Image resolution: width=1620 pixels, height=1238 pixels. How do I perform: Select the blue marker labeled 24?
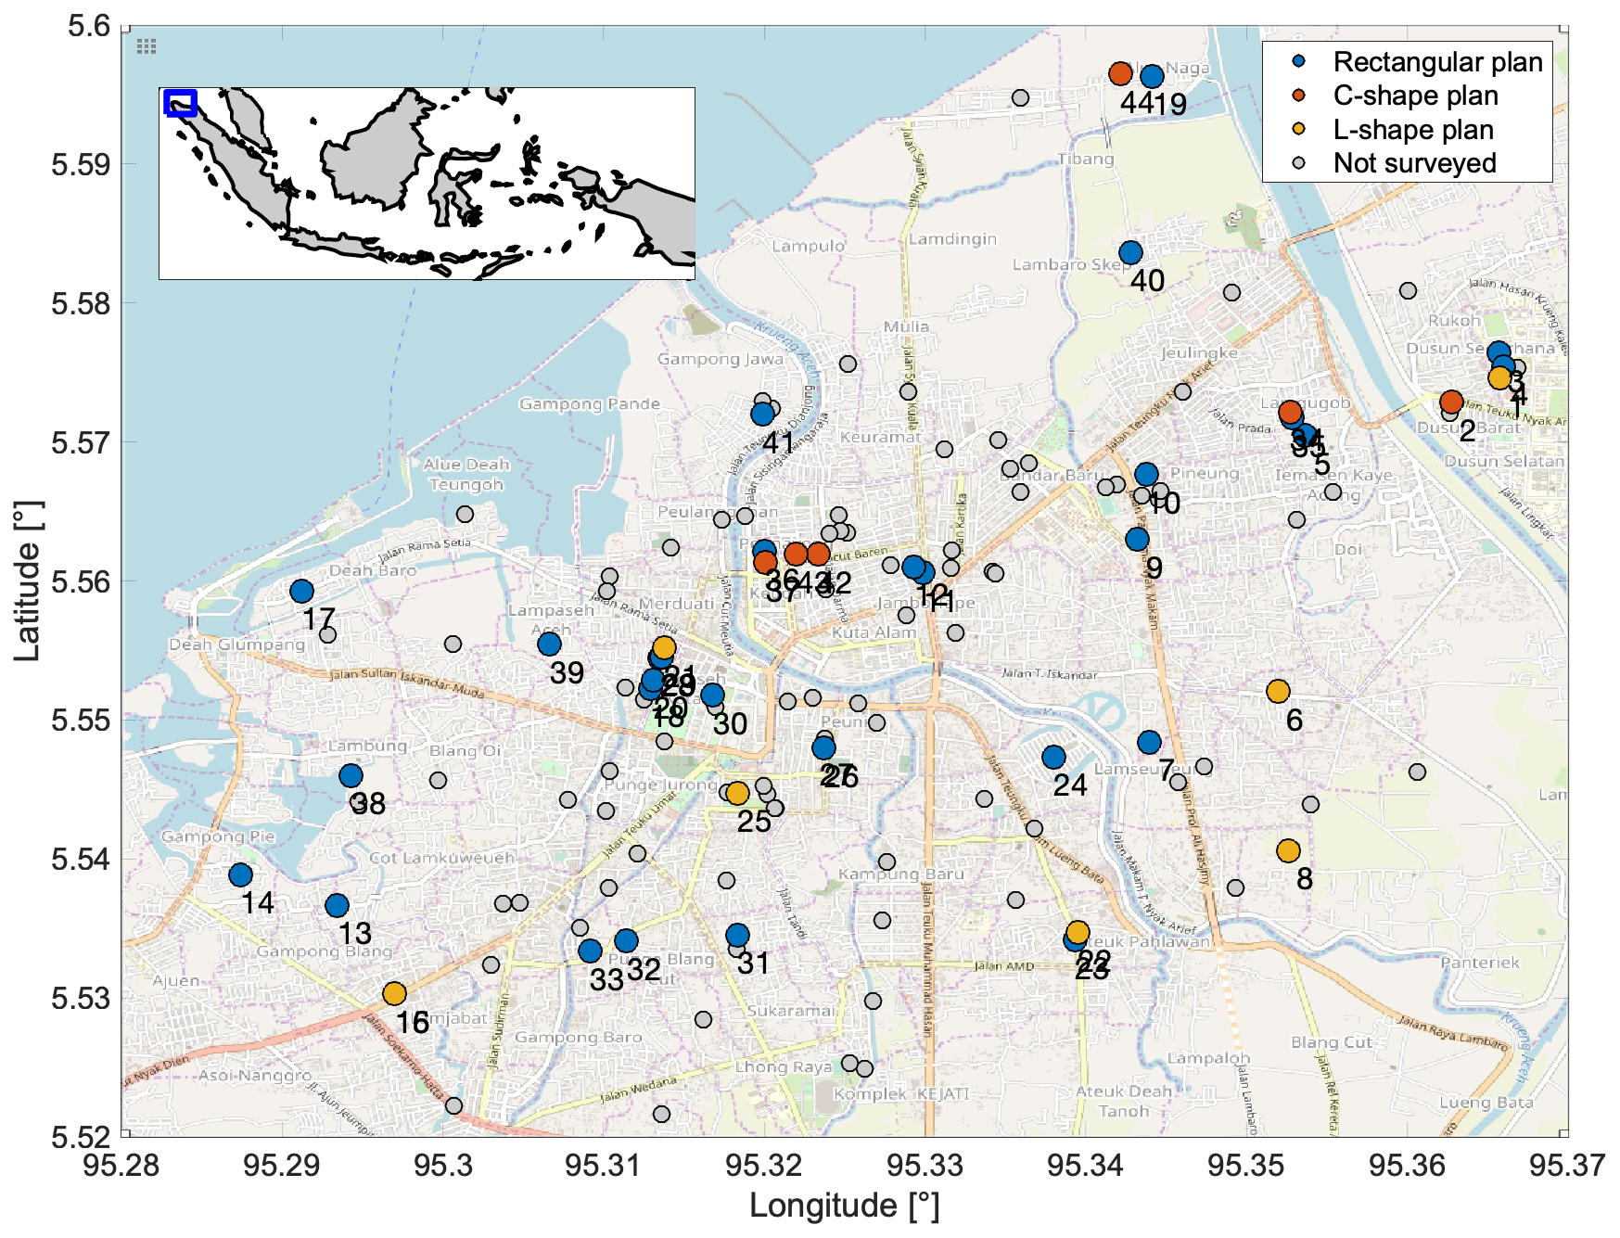point(1053,757)
